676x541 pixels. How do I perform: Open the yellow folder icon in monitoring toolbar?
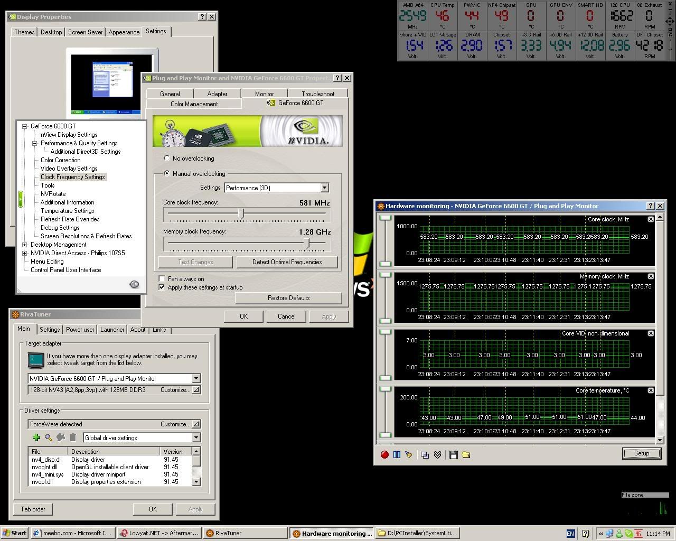tap(466, 455)
